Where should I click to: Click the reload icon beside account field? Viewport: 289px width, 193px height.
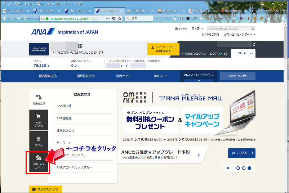coord(254,45)
